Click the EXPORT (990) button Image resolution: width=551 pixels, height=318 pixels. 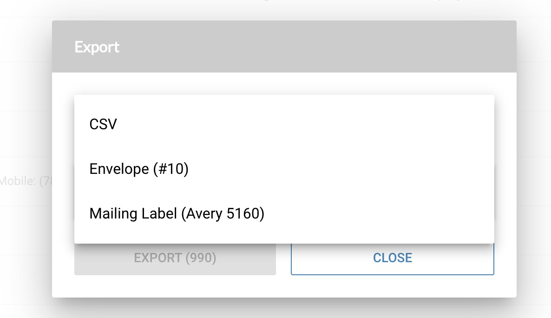[x=175, y=259]
